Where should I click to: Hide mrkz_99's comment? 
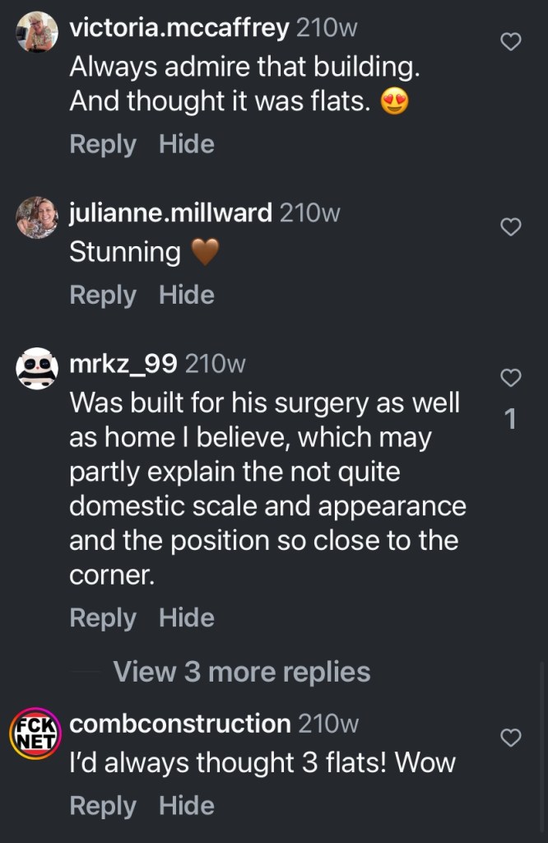[x=187, y=617]
